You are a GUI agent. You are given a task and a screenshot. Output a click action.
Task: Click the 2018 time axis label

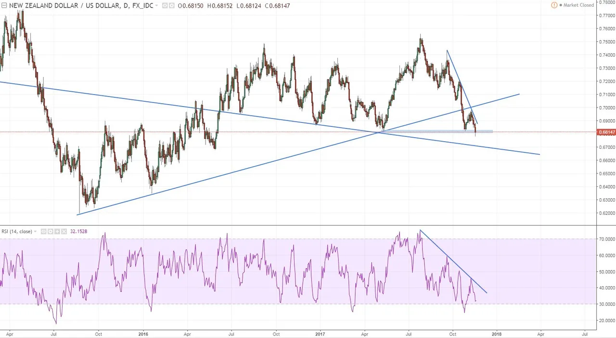click(x=497, y=333)
